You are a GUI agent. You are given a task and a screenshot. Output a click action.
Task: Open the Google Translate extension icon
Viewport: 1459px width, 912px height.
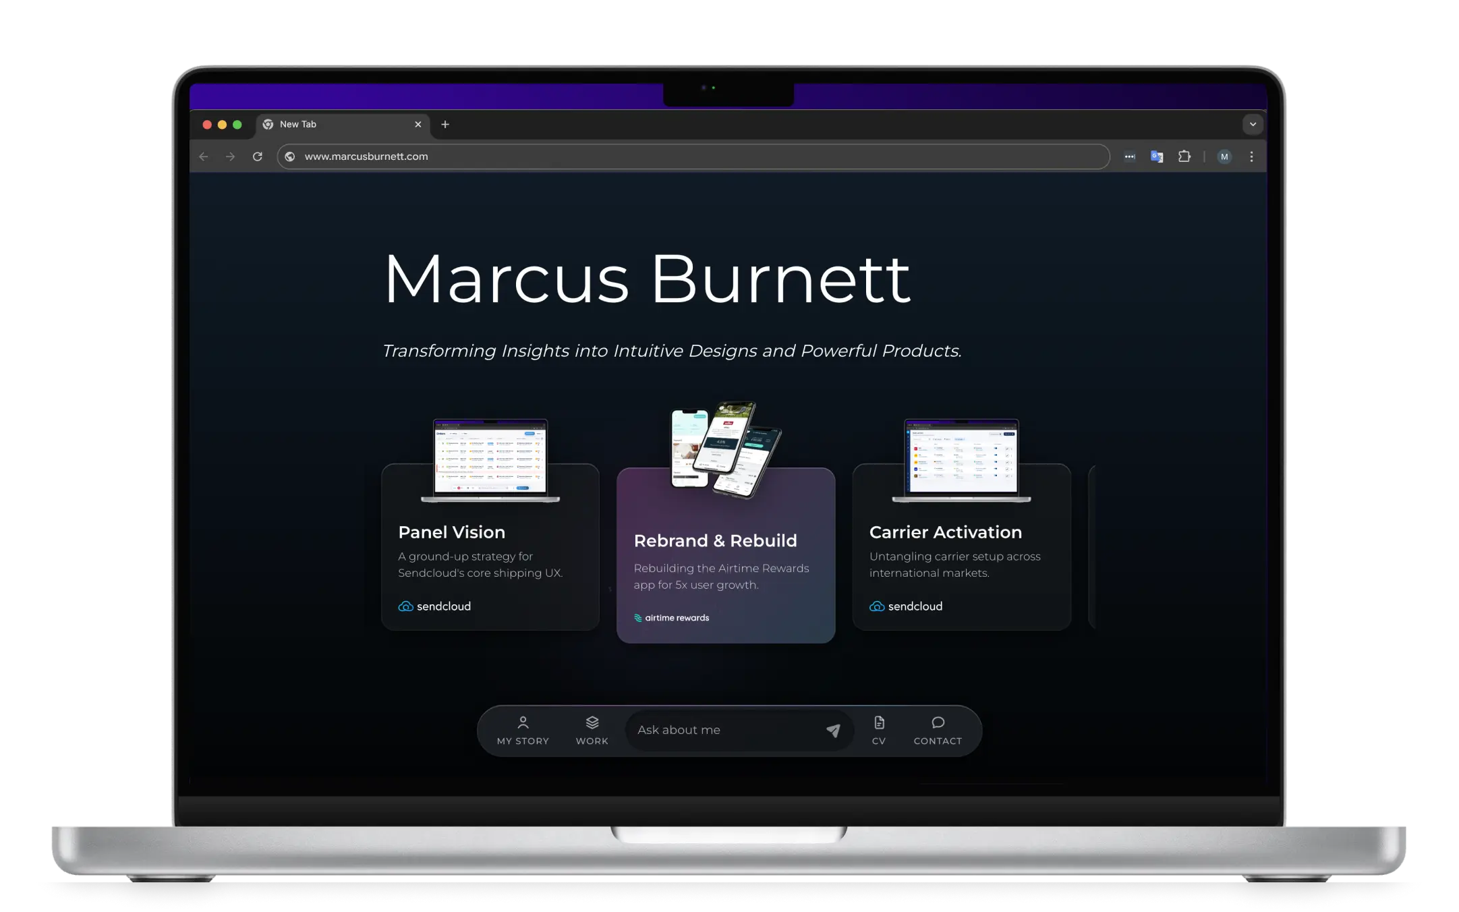pos(1157,156)
